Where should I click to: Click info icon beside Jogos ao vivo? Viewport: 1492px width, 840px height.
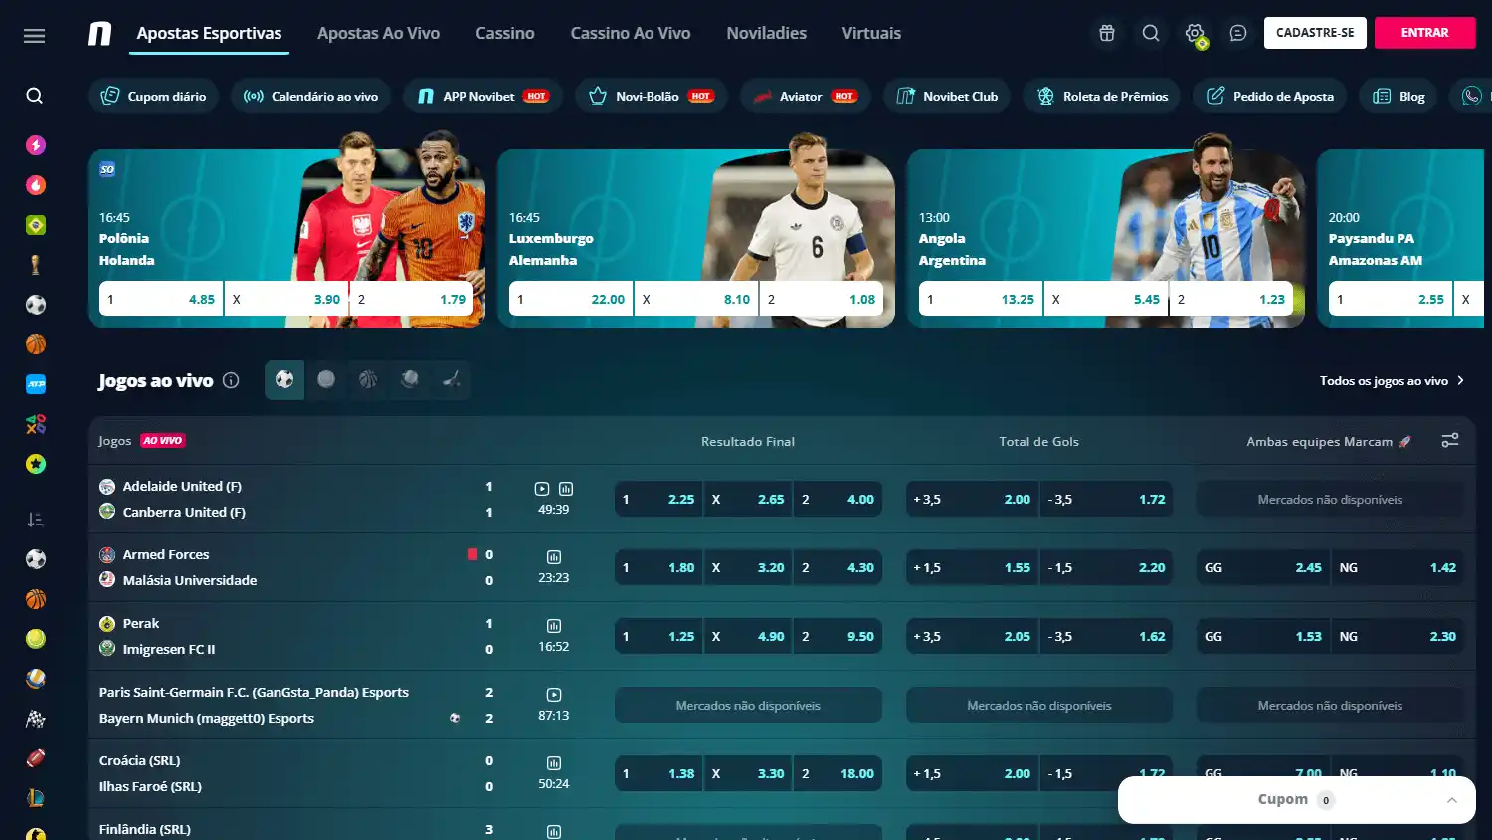click(x=231, y=380)
